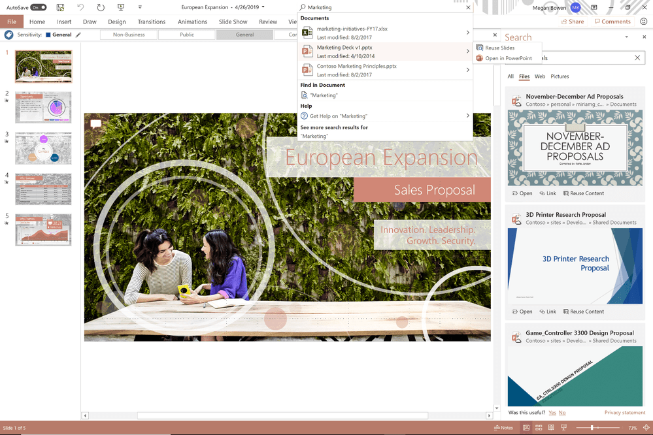Edit sensitivity label with pencil icon
The image size is (653, 435).
coord(78,35)
